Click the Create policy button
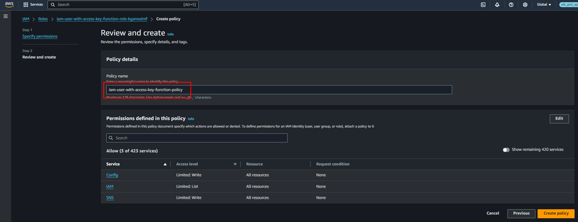 [x=556, y=213]
